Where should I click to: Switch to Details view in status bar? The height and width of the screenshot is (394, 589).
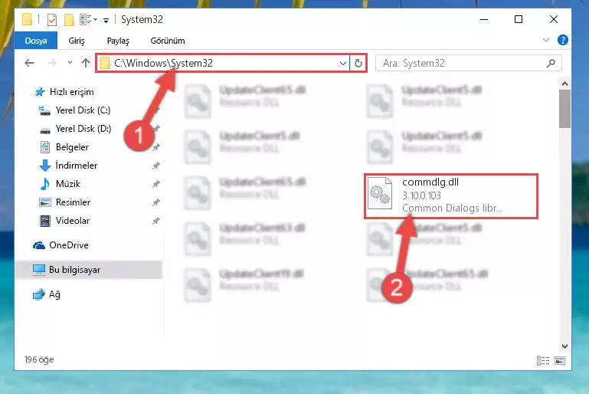click(x=543, y=360)
